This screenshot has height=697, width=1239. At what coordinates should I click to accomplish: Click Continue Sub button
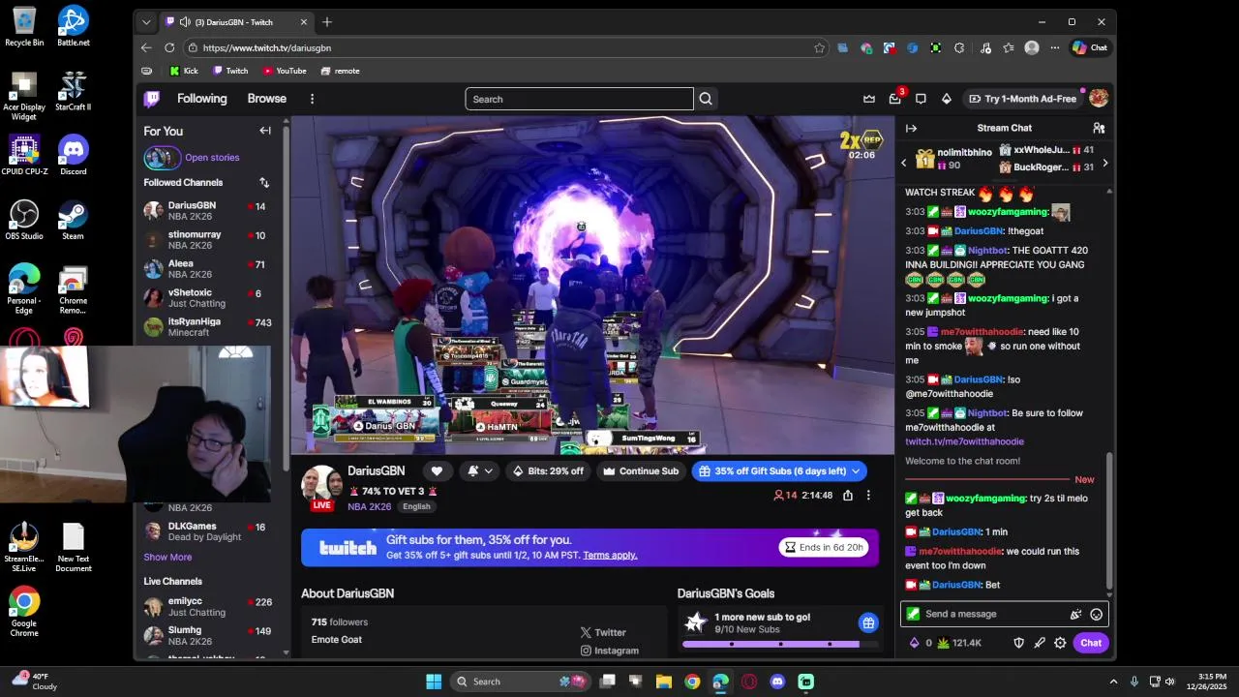coord(641,471)
